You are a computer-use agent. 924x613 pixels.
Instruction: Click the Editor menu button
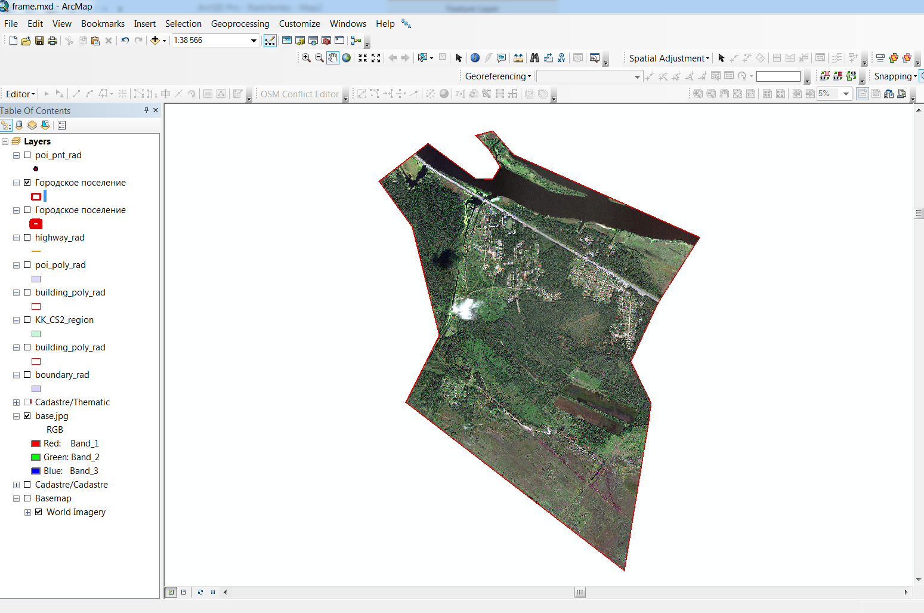pos(20,94)
